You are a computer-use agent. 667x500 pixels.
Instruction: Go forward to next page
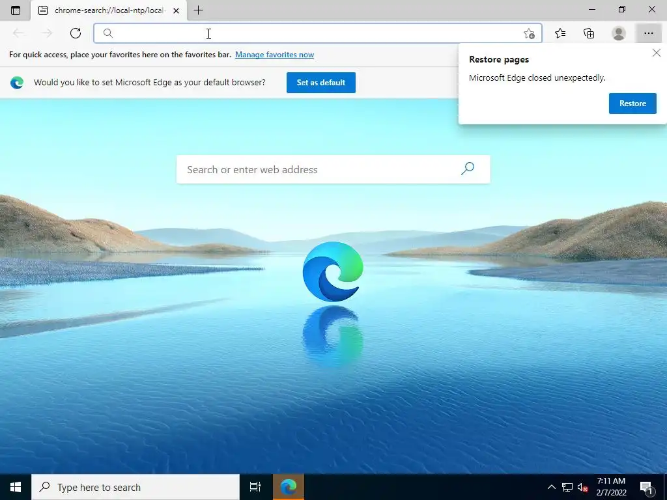pyautogui.click(x=47, y=33)
